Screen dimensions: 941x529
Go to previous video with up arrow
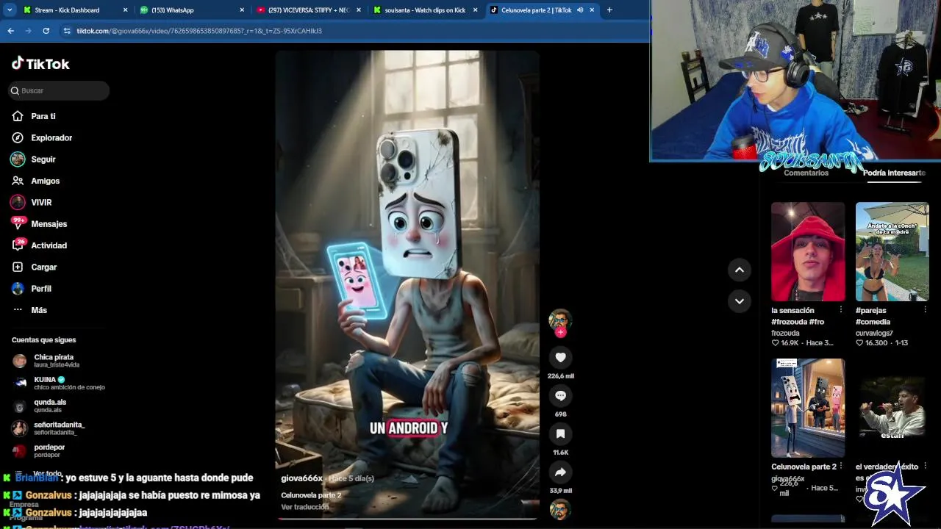[740, 270]
